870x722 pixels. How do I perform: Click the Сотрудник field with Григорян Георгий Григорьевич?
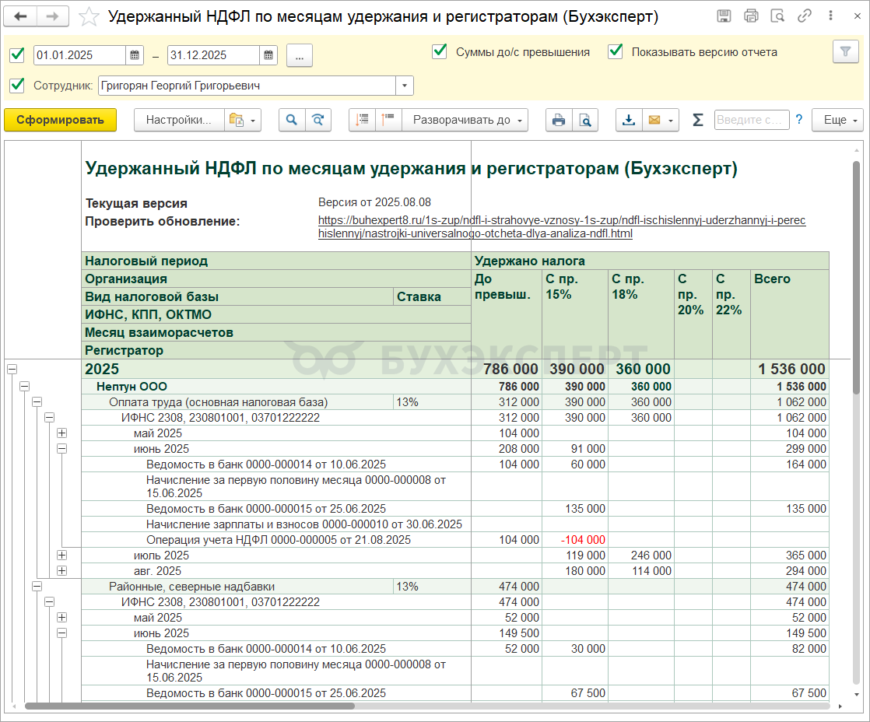coord(247,86)
